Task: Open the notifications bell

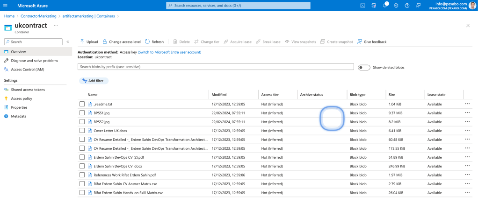Action: tap(385, 6)
